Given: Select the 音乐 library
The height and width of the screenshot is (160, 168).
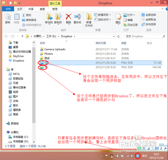Looking at the screenshot, I should coord(13,105).
